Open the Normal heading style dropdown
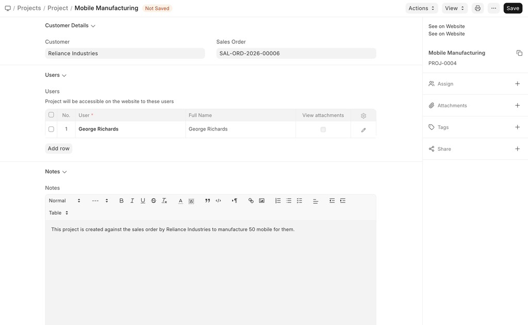 click(64, 201)
